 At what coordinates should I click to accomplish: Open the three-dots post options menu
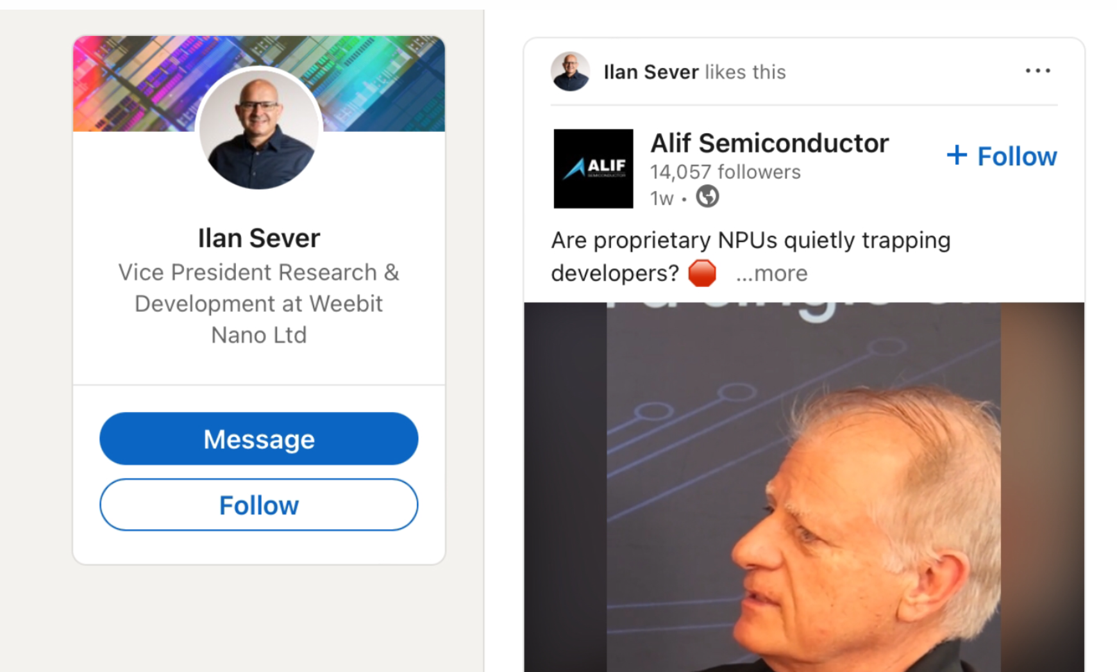(x=1037, y=71)
